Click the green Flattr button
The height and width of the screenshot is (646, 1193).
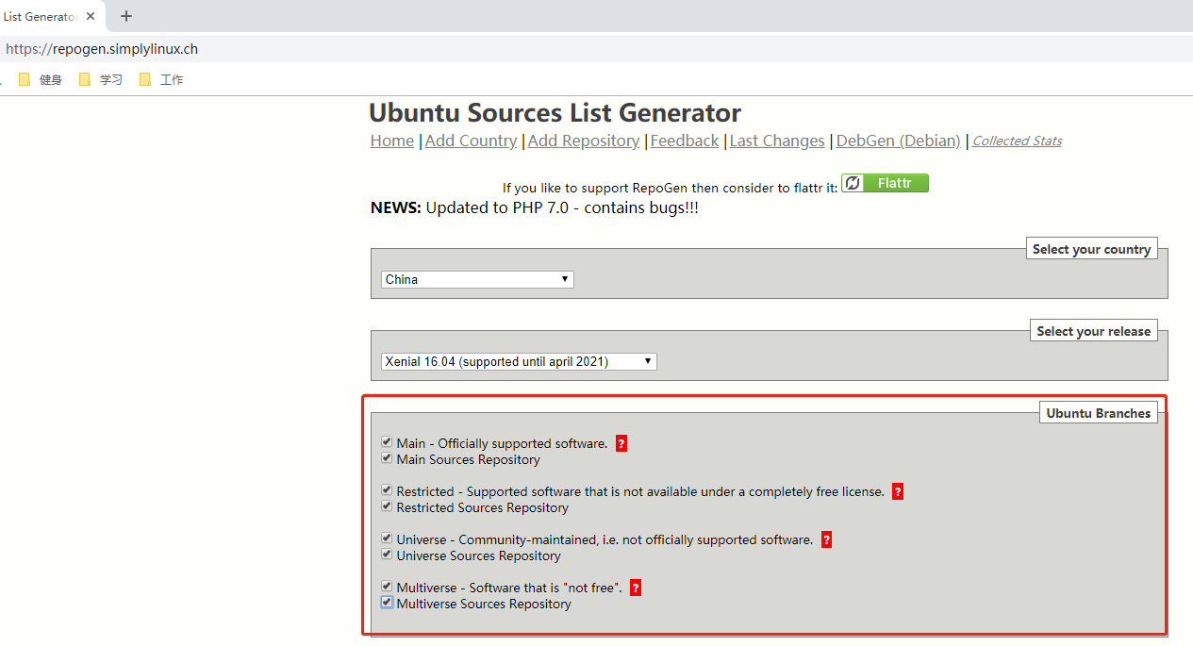pyautogui.click(x=885, y=183)
